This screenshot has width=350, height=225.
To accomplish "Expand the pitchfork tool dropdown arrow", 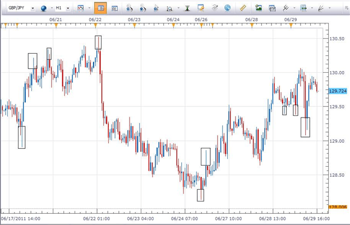I will [x=294, y=8].
